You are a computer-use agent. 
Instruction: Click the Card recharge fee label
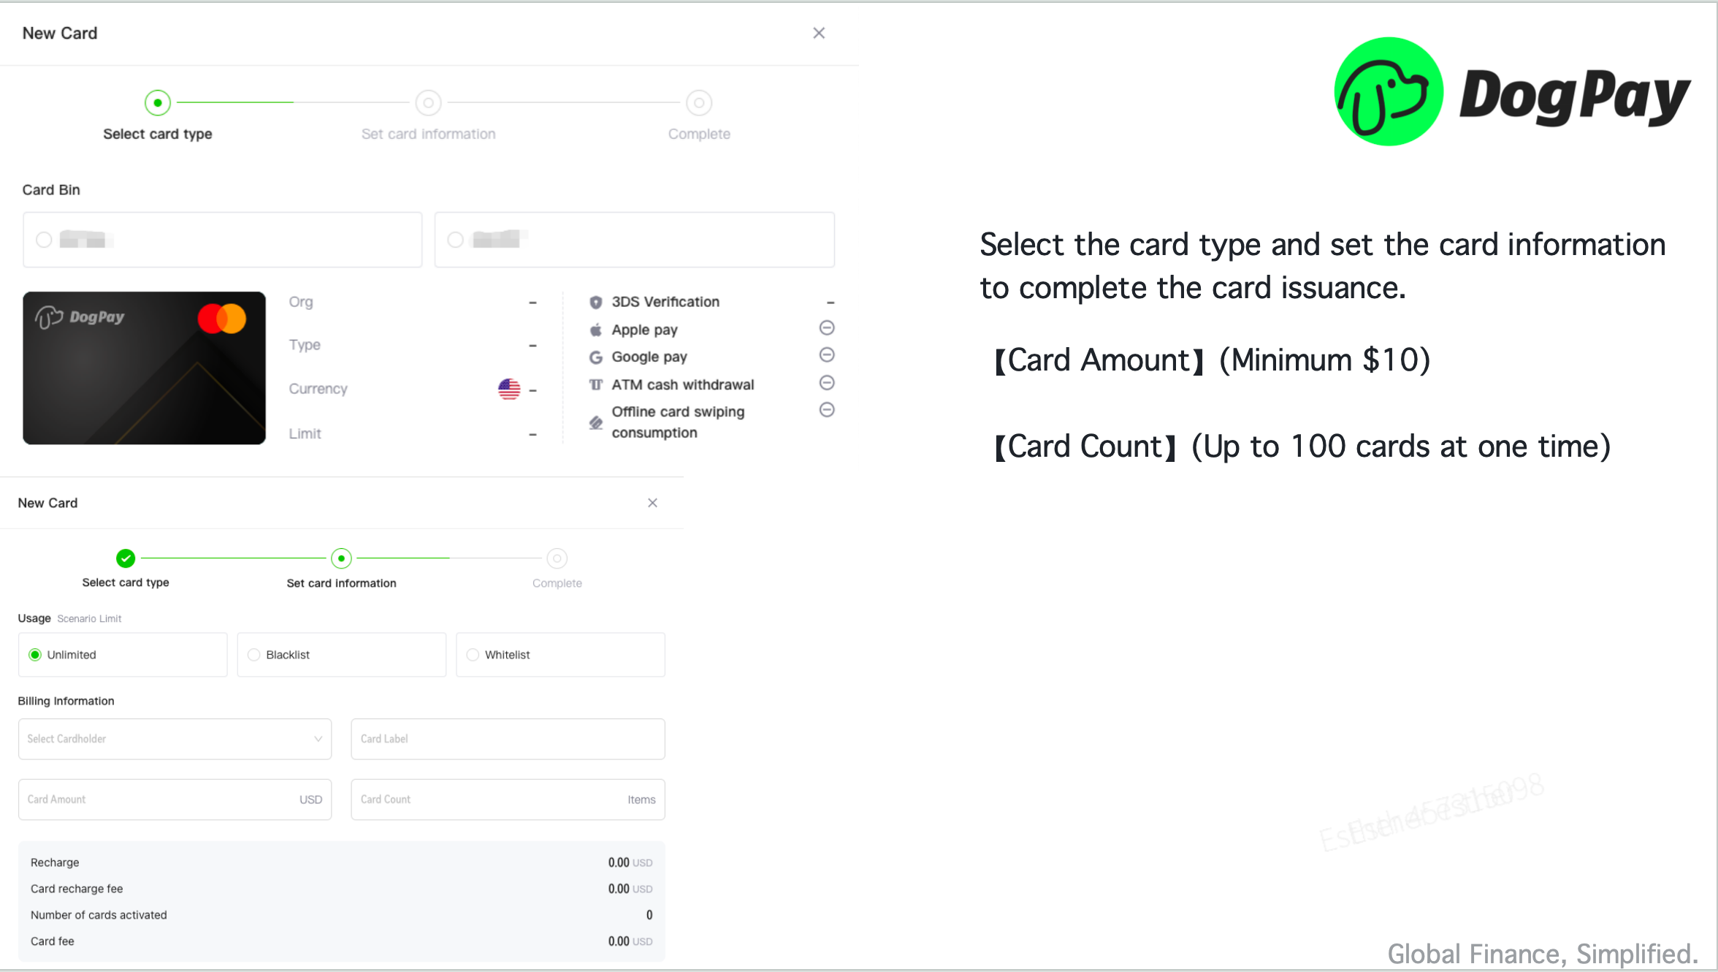pos(77,889)
